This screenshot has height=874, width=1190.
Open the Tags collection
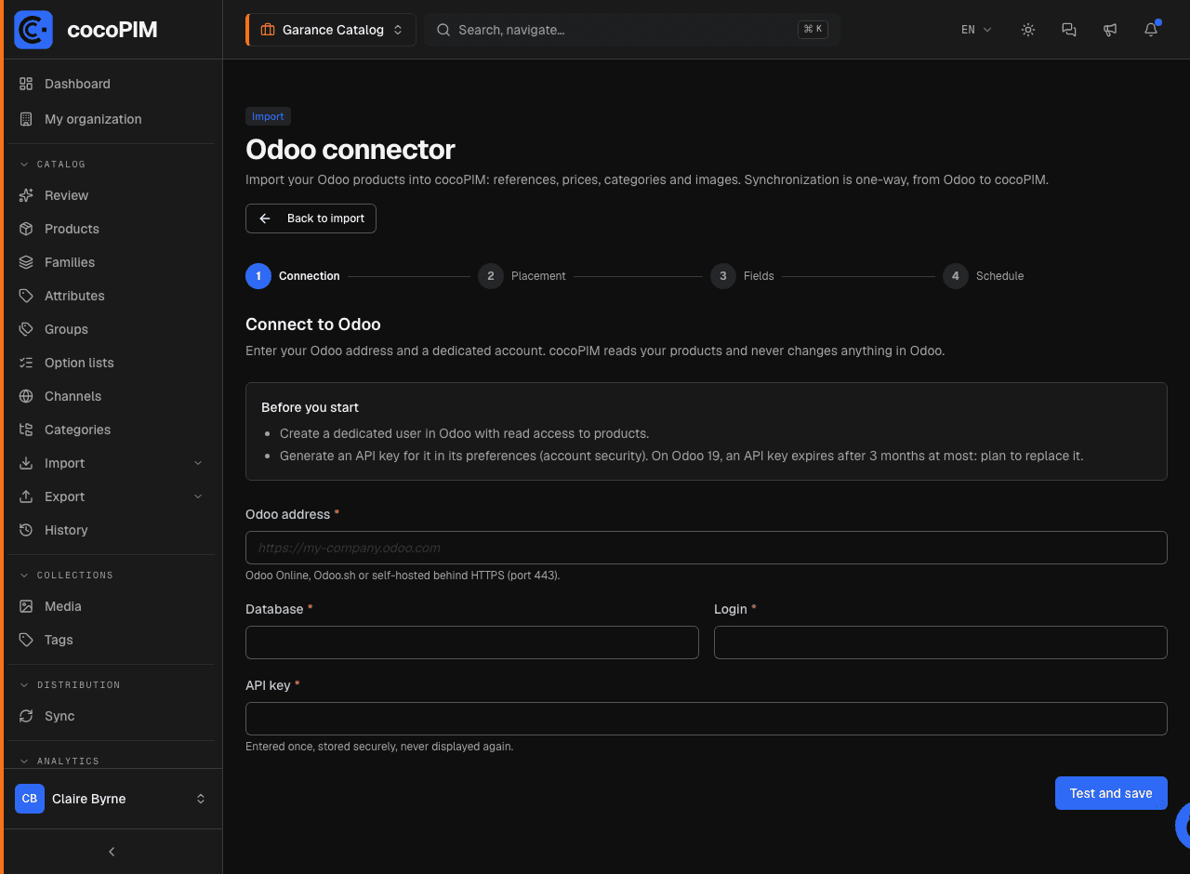(x=112, y=640)
